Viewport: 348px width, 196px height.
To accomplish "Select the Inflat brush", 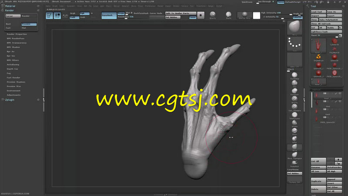I will (x=294, y=139).
